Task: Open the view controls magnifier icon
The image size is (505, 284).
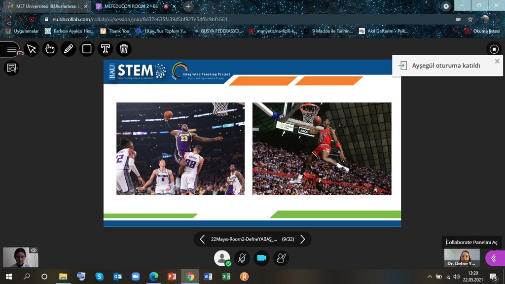Action: (12, 68)
